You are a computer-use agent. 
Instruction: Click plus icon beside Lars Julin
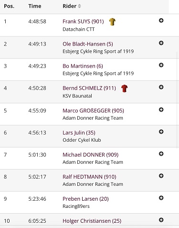click(x=161, y=132)
